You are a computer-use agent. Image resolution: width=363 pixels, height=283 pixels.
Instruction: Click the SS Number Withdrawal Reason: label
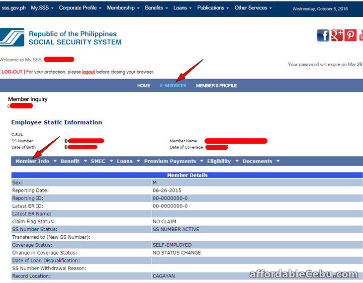[x=49, y=268]
